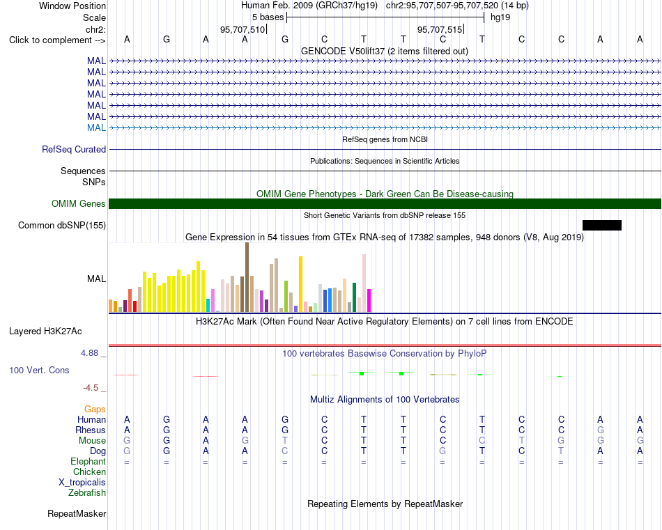This screenshot has height=530, width=662.
Task: Click Common dbSNP(155) track label
Action: (62, 226)
